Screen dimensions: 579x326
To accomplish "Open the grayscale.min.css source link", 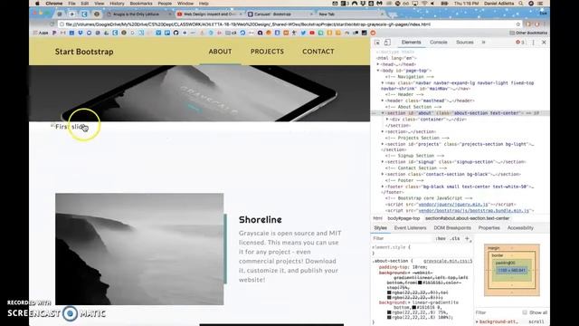I will point(448,261).
